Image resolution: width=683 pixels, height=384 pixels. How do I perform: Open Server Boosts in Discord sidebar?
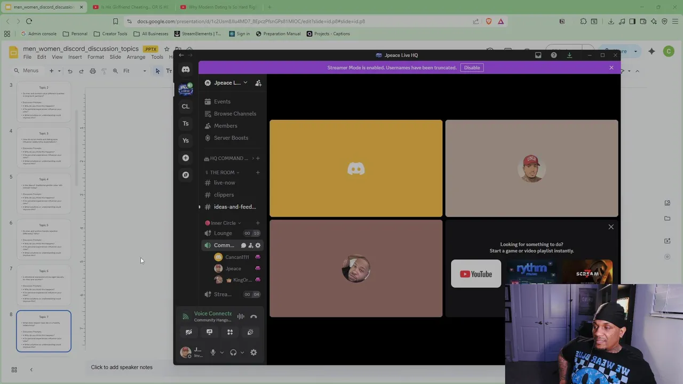[232, 138]
